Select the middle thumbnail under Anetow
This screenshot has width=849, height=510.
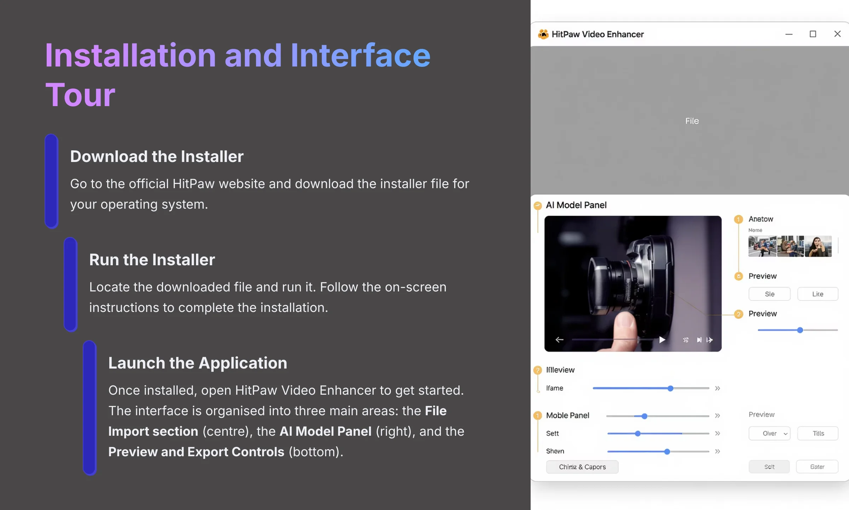pos(791,246)
